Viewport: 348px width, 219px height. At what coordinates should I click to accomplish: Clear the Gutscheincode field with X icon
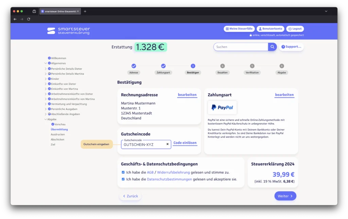click(x=167, y=144)
